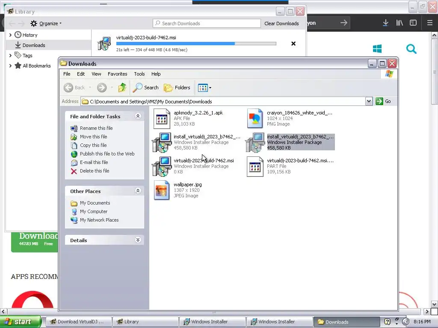Open the Tools menu
438x328 pixels.
(139, 74)
